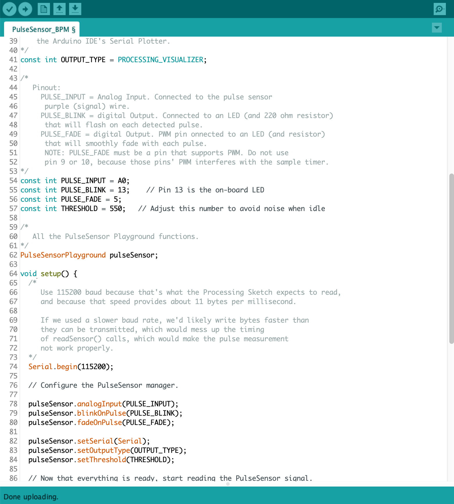Click Serial.begin(115200) statement
This screenshot has width=454, height=504.
tap(71, 367)
